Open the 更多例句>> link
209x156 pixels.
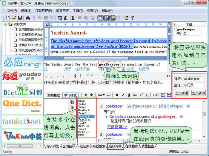point(117,127)
